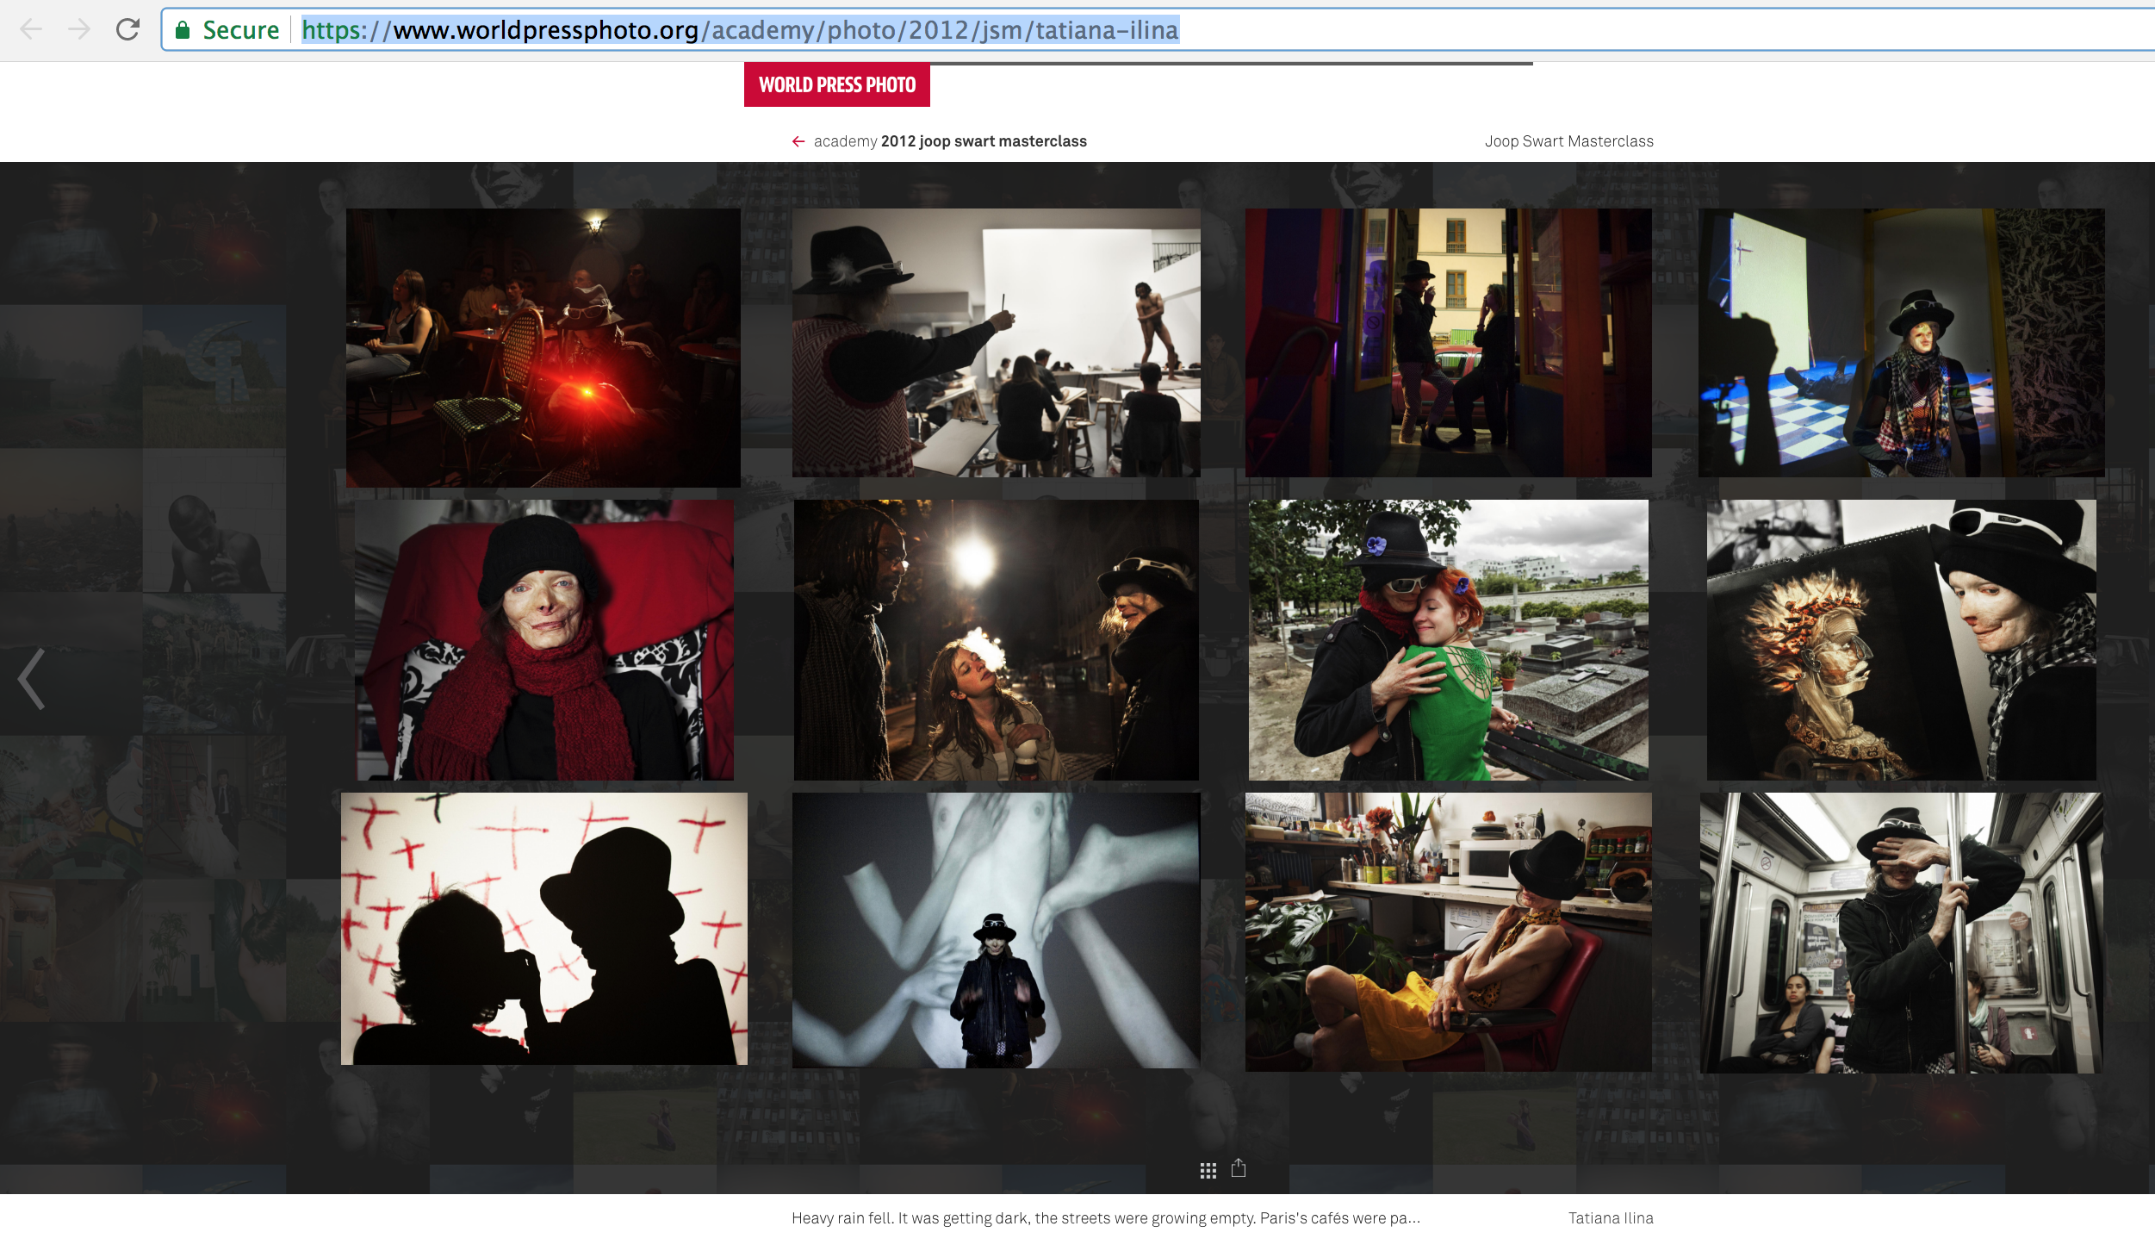Open the kitchen yellow dress photo

coord(1449,932)
